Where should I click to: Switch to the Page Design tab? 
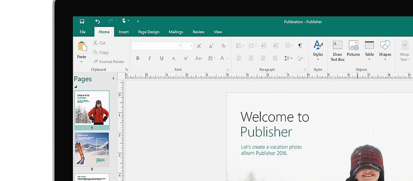[x=148, y=32]
